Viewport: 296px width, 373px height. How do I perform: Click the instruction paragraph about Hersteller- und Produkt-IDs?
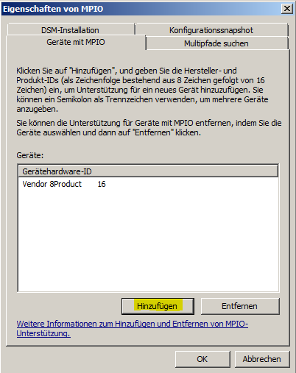click(x=142, y=90)
